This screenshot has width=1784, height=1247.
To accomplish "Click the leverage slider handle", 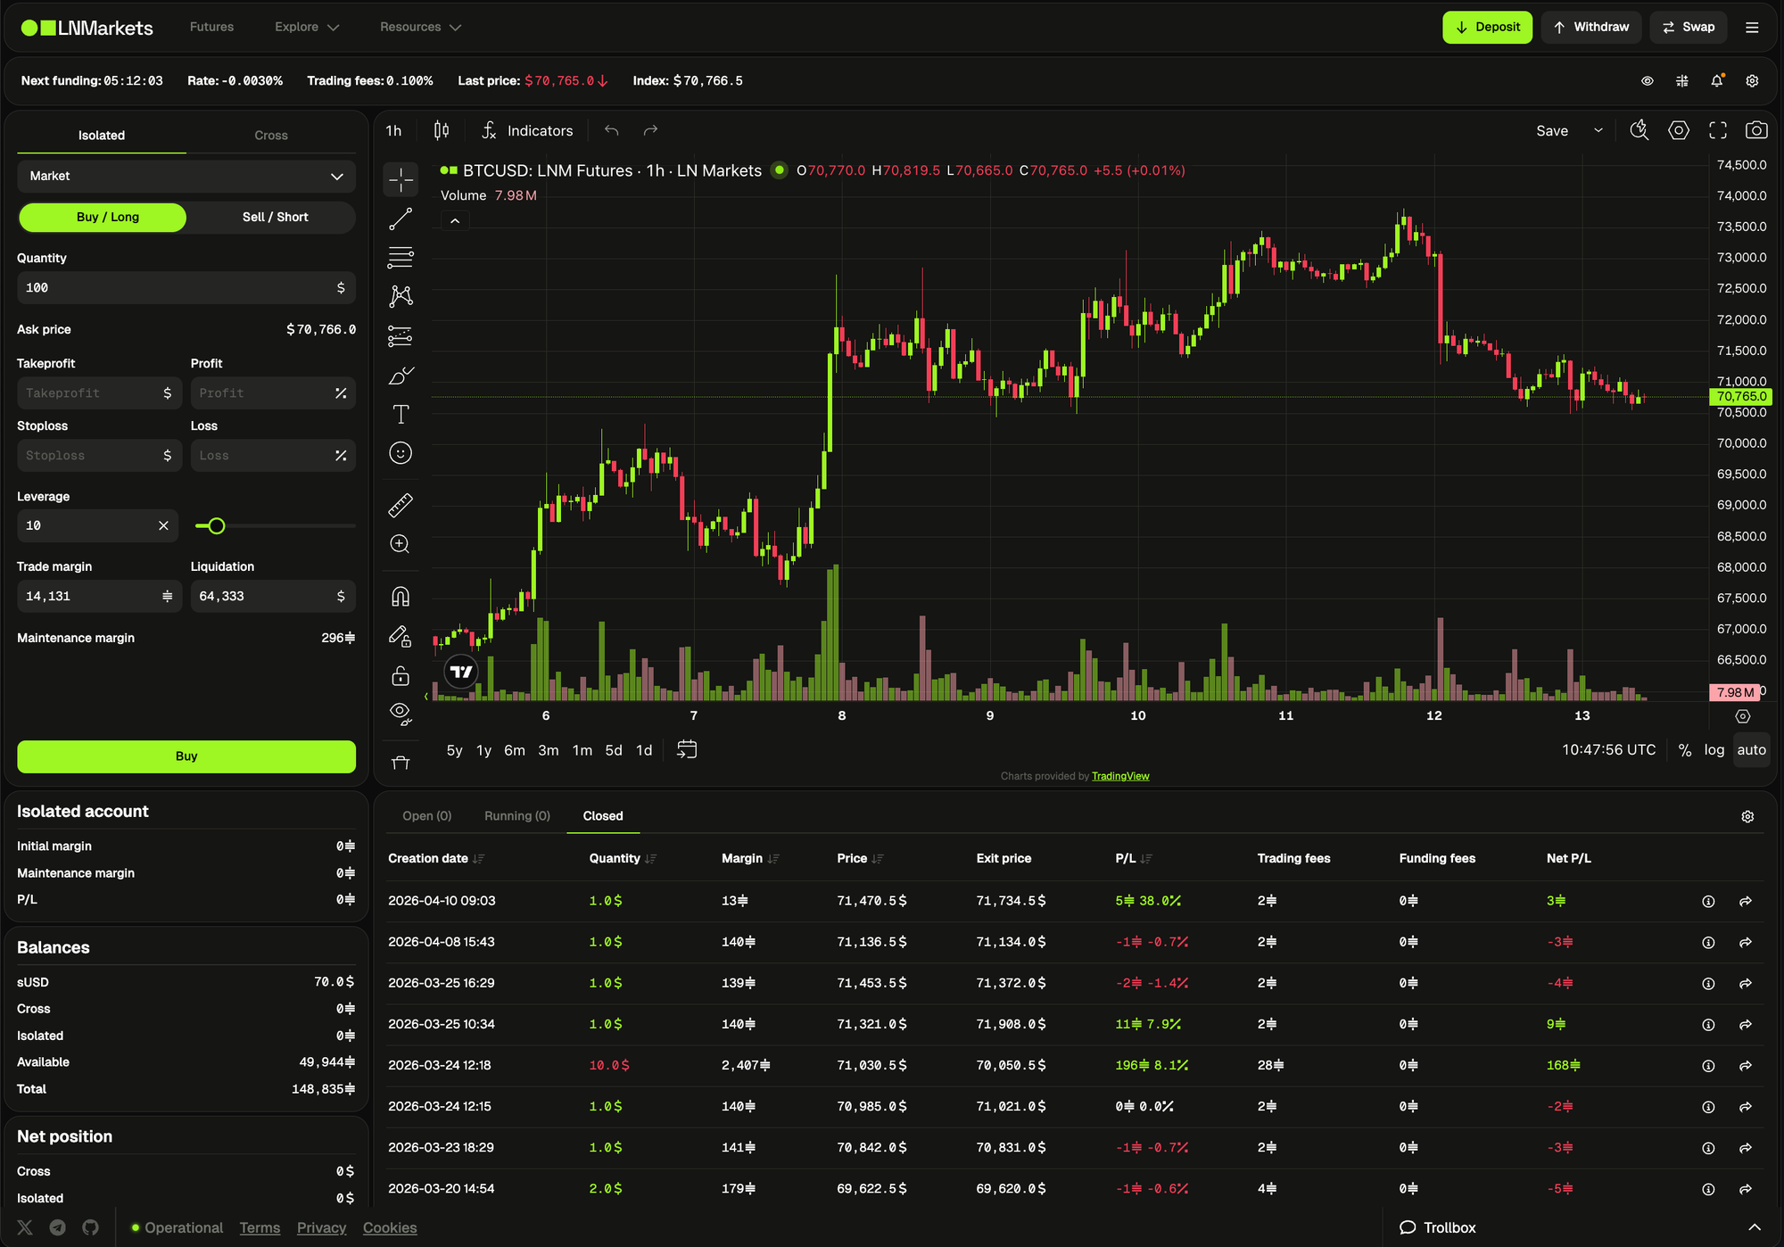I will [216, 526].
